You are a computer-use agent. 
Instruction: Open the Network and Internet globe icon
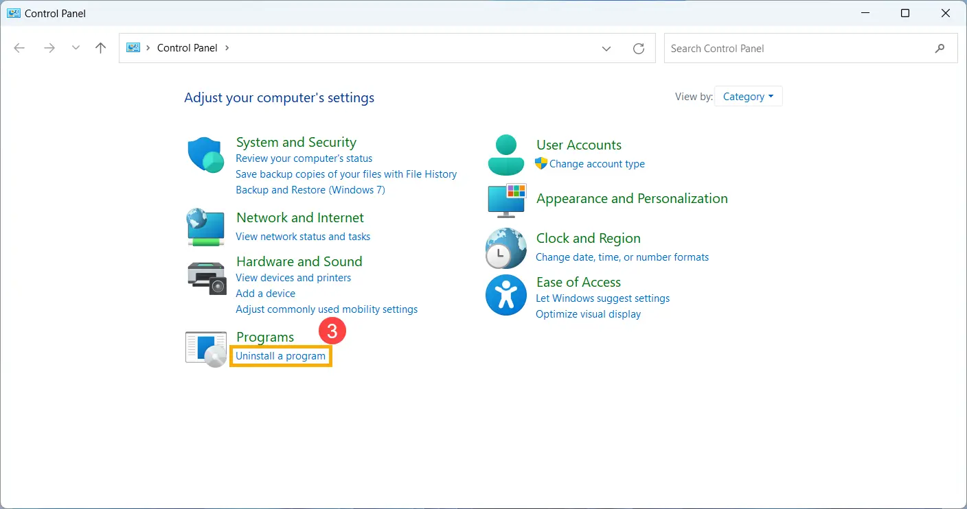(206, 227)
